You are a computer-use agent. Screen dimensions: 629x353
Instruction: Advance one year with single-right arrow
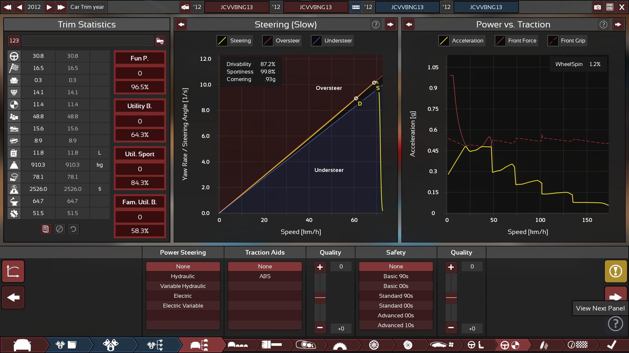pos(49,7)
